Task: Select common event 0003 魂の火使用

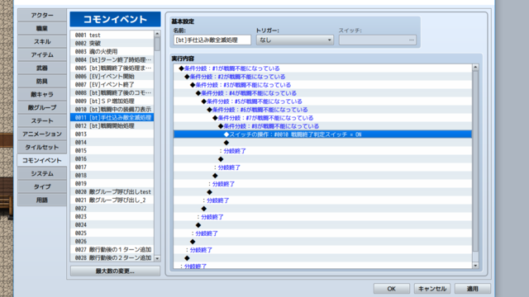Action: 112,51
